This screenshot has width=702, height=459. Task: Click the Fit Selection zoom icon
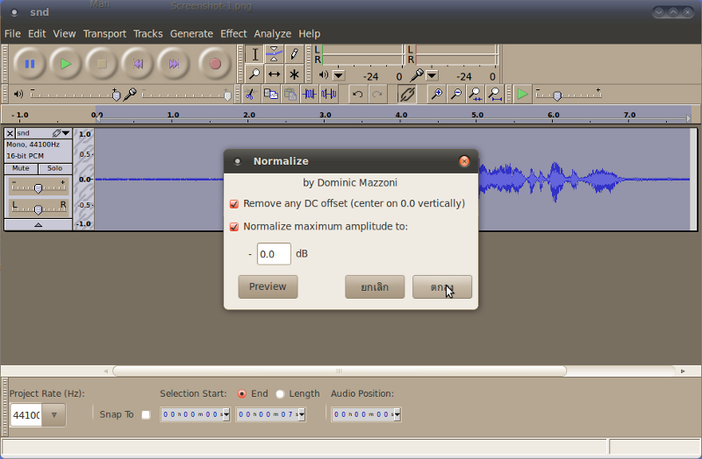[475, 95]
